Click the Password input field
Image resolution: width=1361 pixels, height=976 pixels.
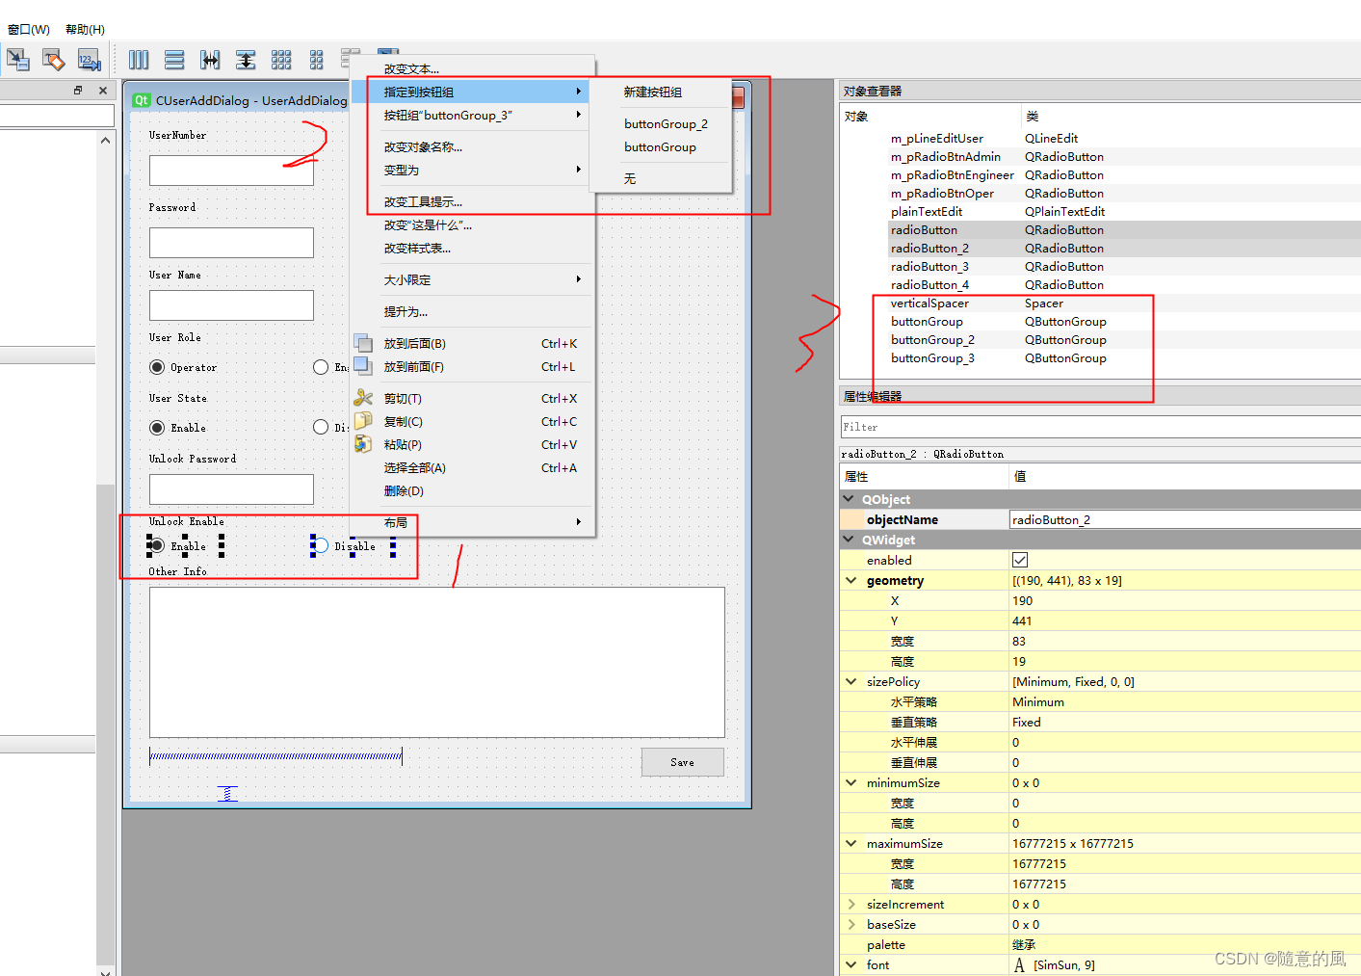231,243
